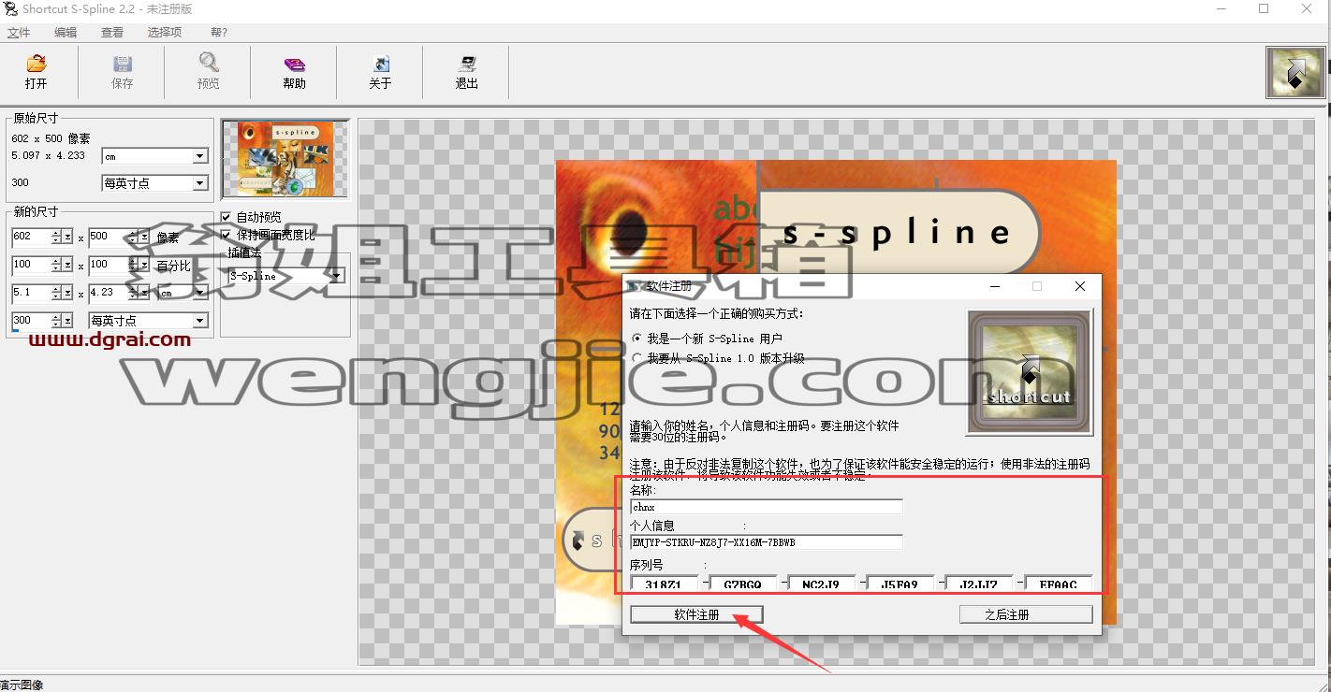1331x692 pixels.
Task: Minimize the main Shortcut S-Spline window
Action: (1221, 9)
